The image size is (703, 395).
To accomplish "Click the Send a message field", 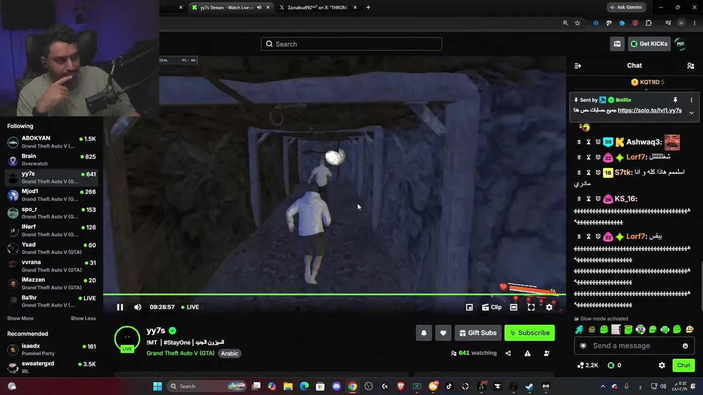I will pos(634,346).
